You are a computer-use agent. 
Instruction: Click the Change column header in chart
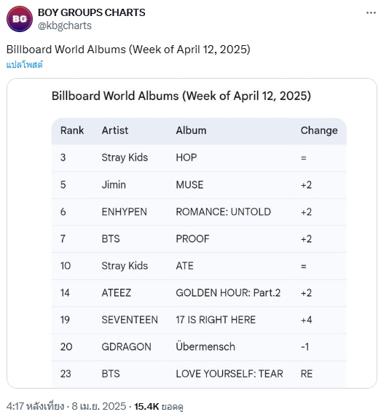pyautogui.click(x=319, y=130)
